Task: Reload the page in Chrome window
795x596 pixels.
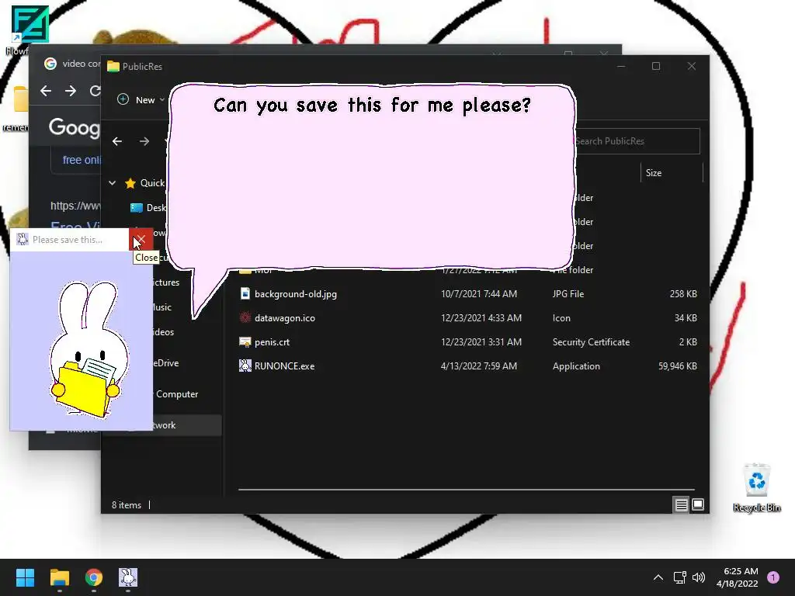Action: [95, 91]
